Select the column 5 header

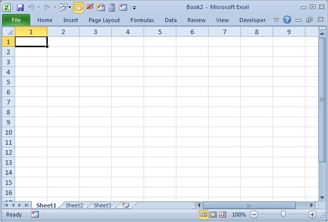[x=160, y=32]
